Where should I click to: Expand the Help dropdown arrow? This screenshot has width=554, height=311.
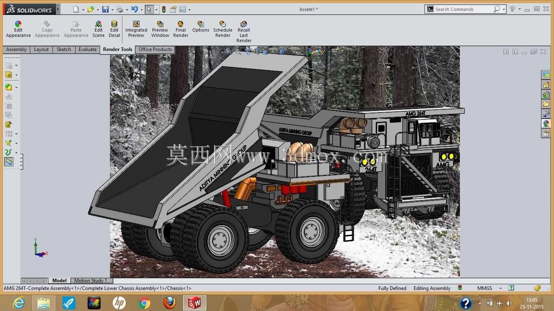tap(520, 9)
